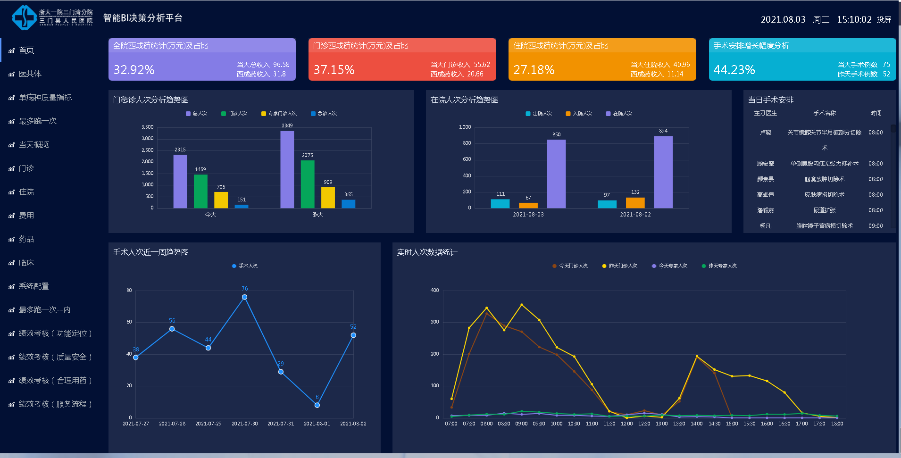Click the chart icon beside 临床
Screen dimensions: 901x458
coord(11,263)
